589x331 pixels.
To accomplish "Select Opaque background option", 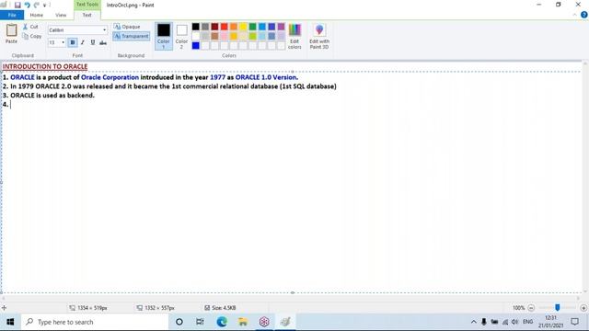I will pos(127,27).
